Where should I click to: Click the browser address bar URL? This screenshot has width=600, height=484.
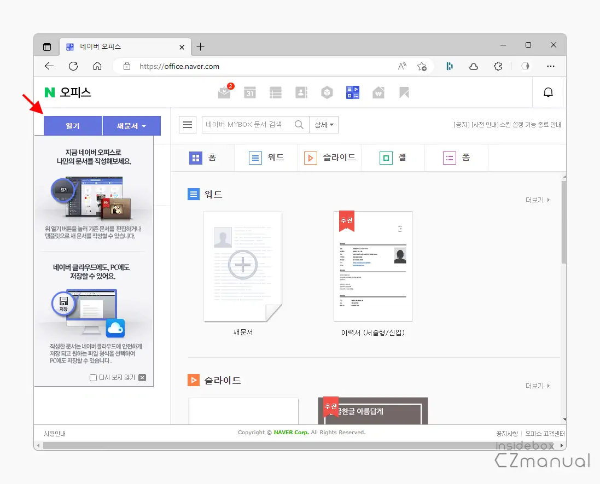tap(179, 66)
